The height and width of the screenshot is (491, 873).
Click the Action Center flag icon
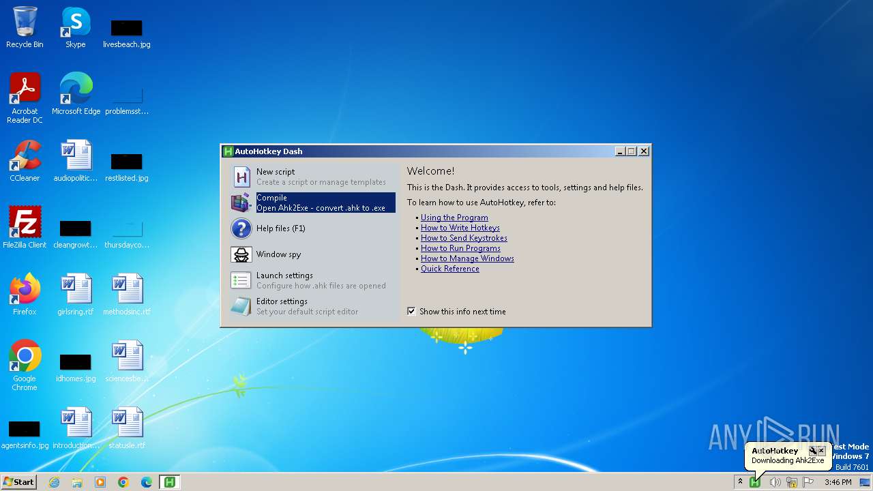tap(808, 482)
